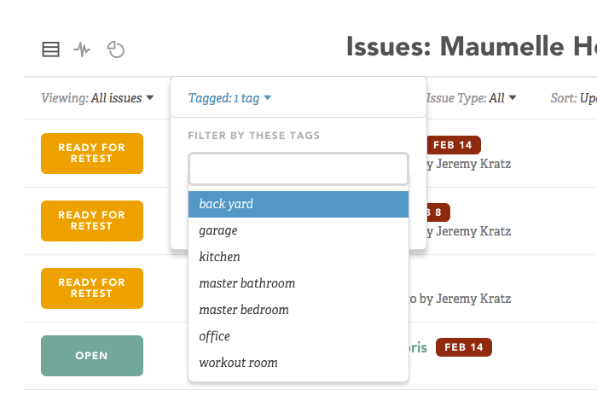Click the tag filter search field
The width and height of the screenshot is (597, 407).
(298, 169)
